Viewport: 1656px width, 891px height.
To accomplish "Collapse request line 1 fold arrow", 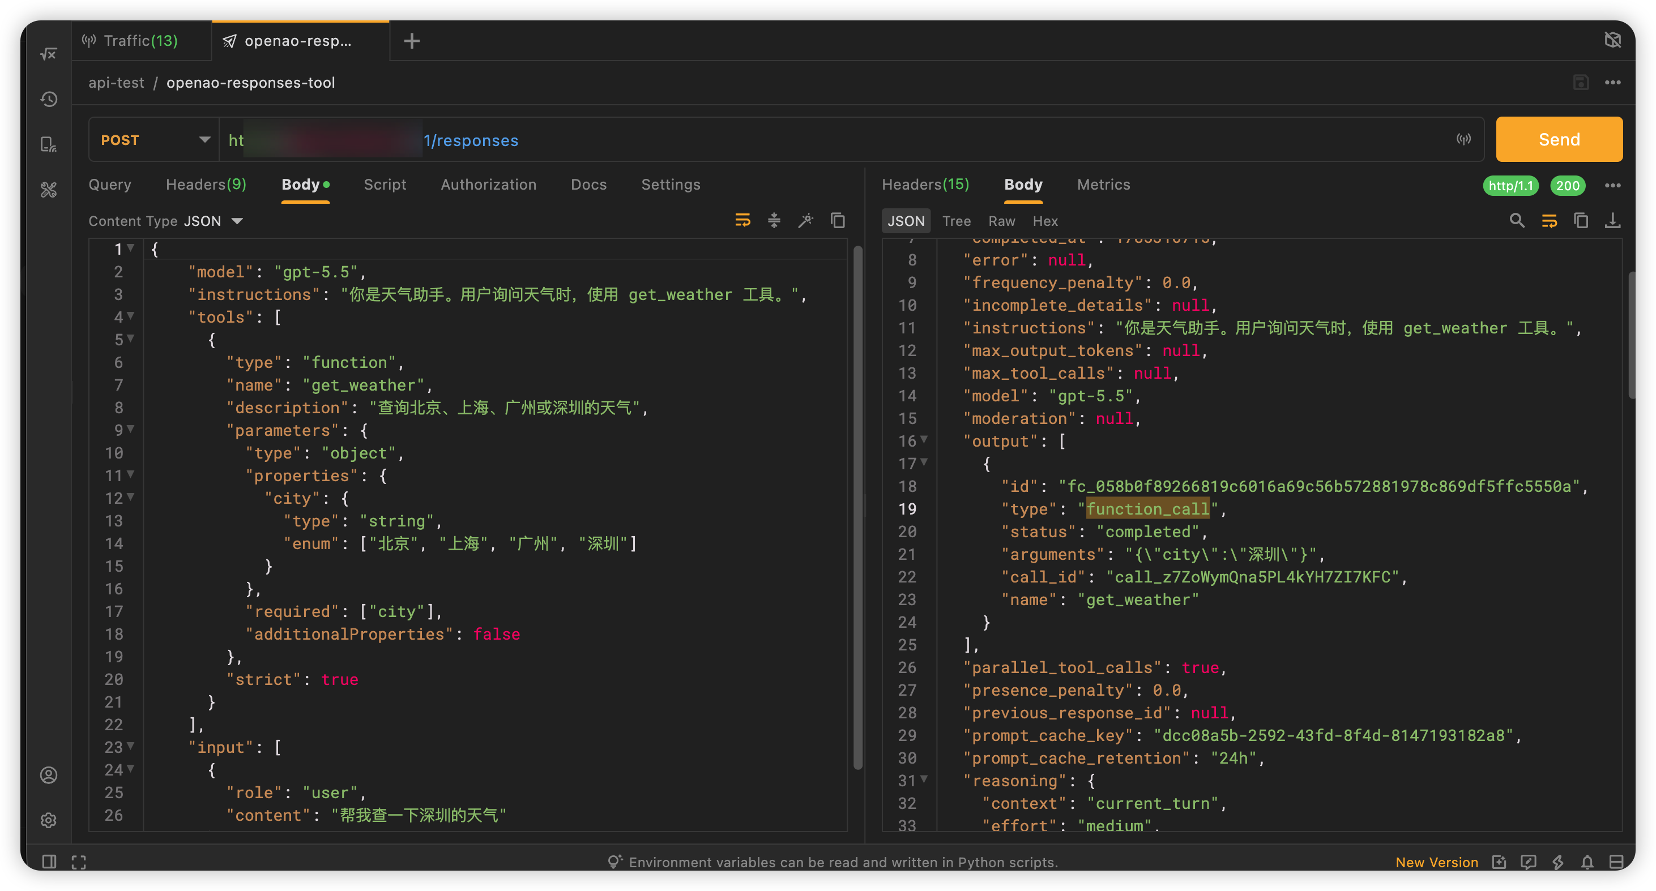I will coord(130,247).
